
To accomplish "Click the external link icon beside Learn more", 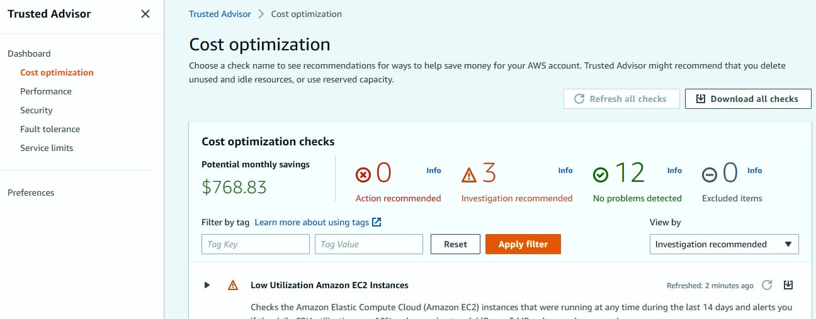I will (377, 222).
